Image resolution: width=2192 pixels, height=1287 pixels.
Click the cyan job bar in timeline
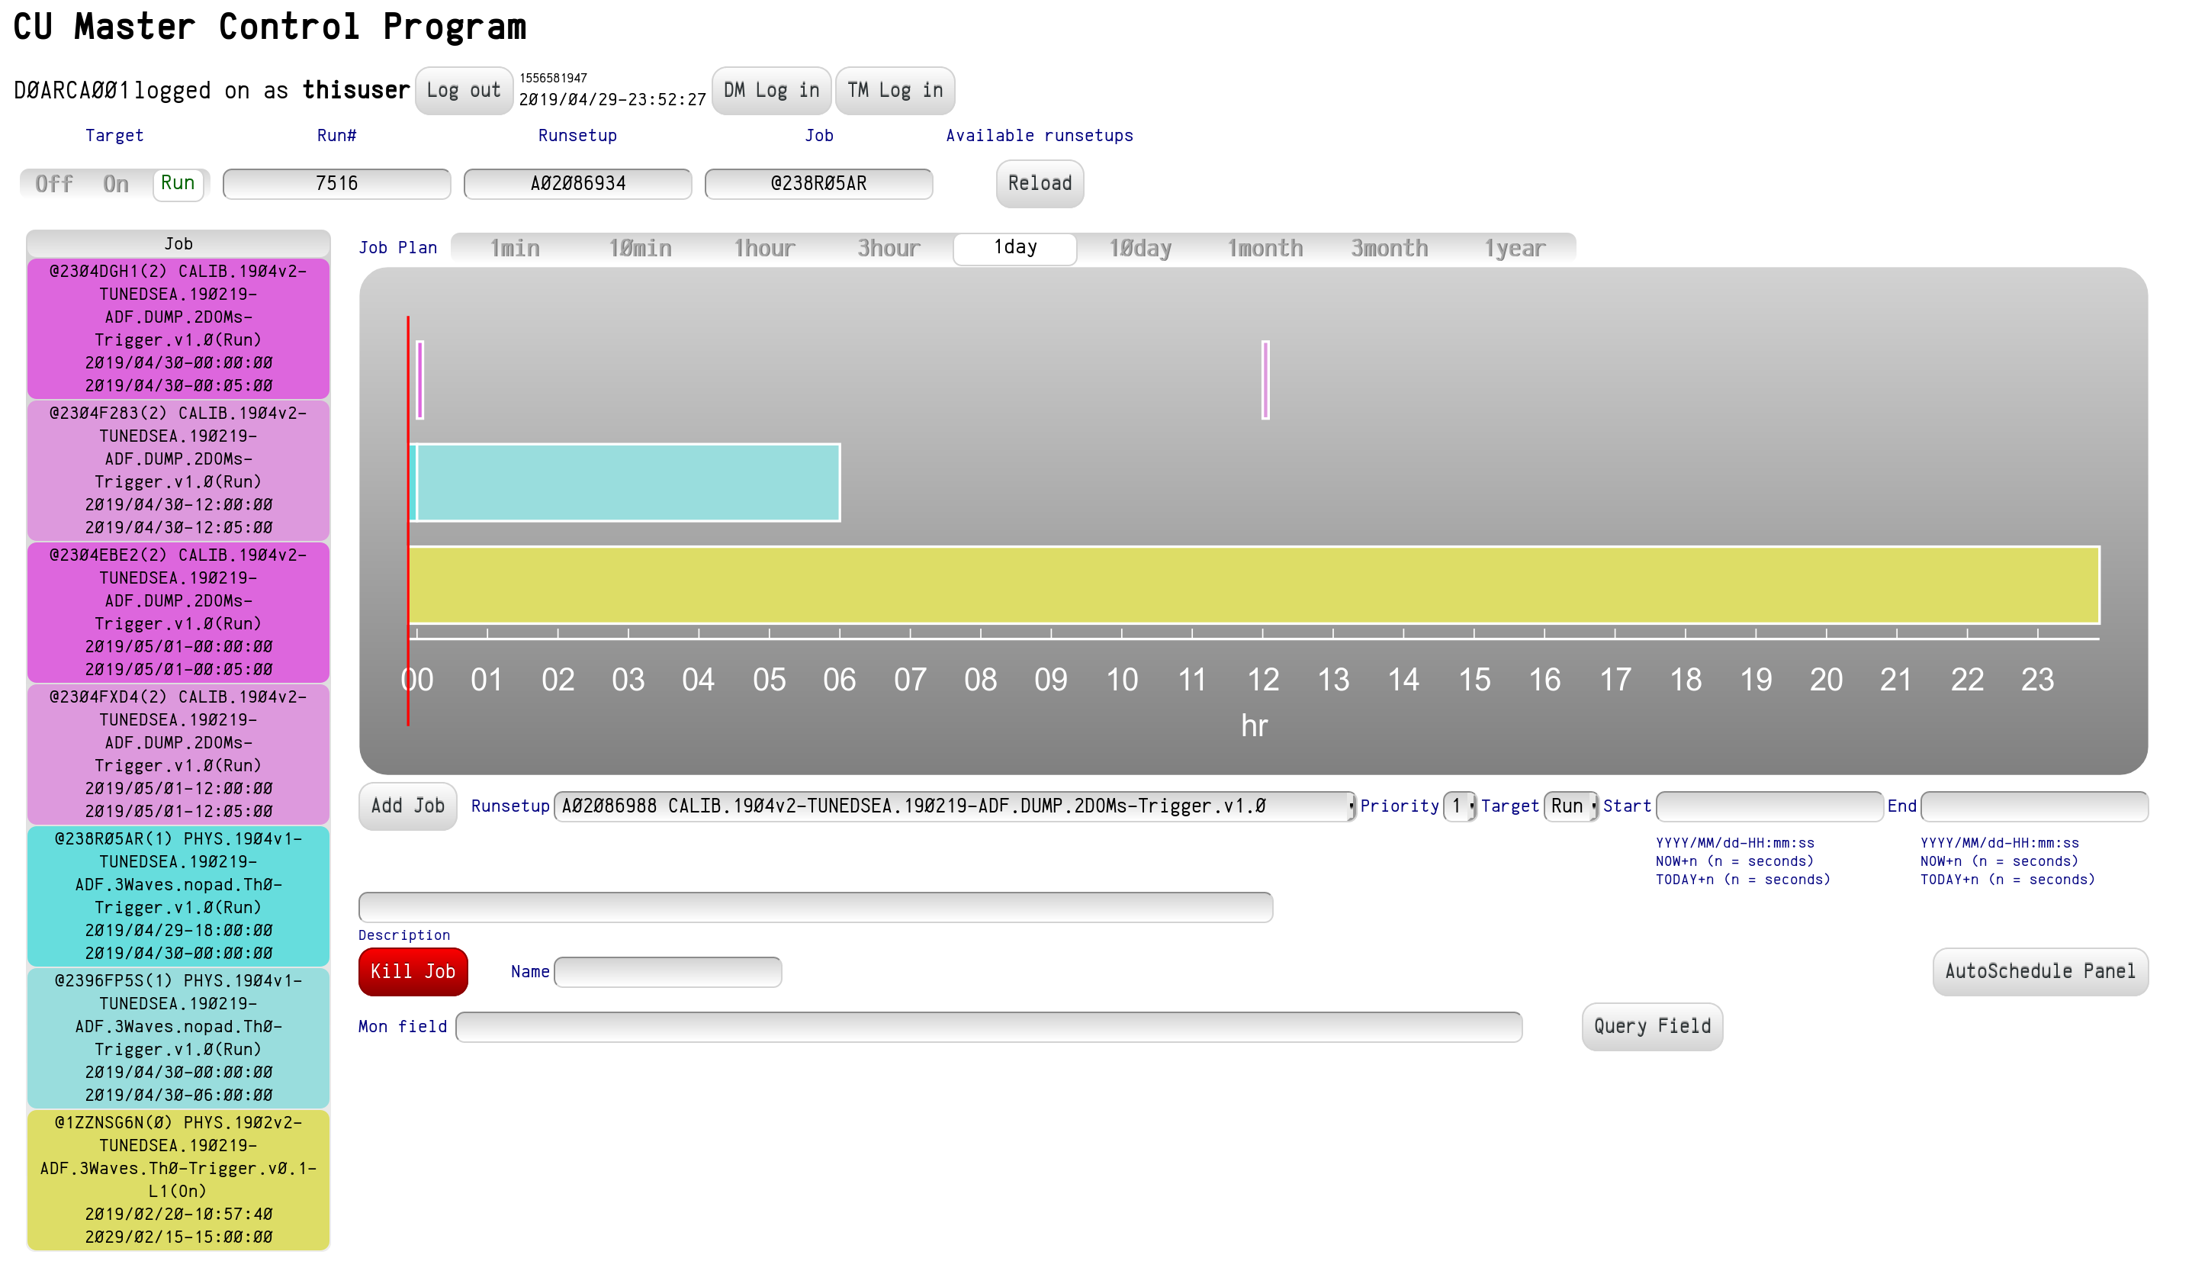tap(626, 483)
